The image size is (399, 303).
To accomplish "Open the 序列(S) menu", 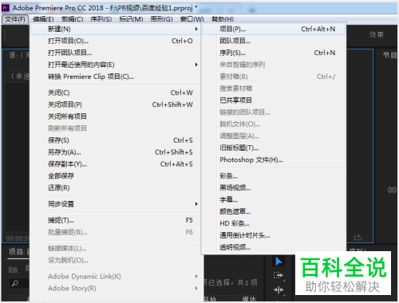I will [x=101, y=19].
